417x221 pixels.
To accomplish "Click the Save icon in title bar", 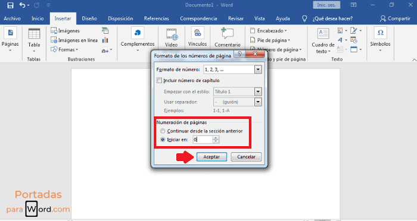I will [10, 5].
